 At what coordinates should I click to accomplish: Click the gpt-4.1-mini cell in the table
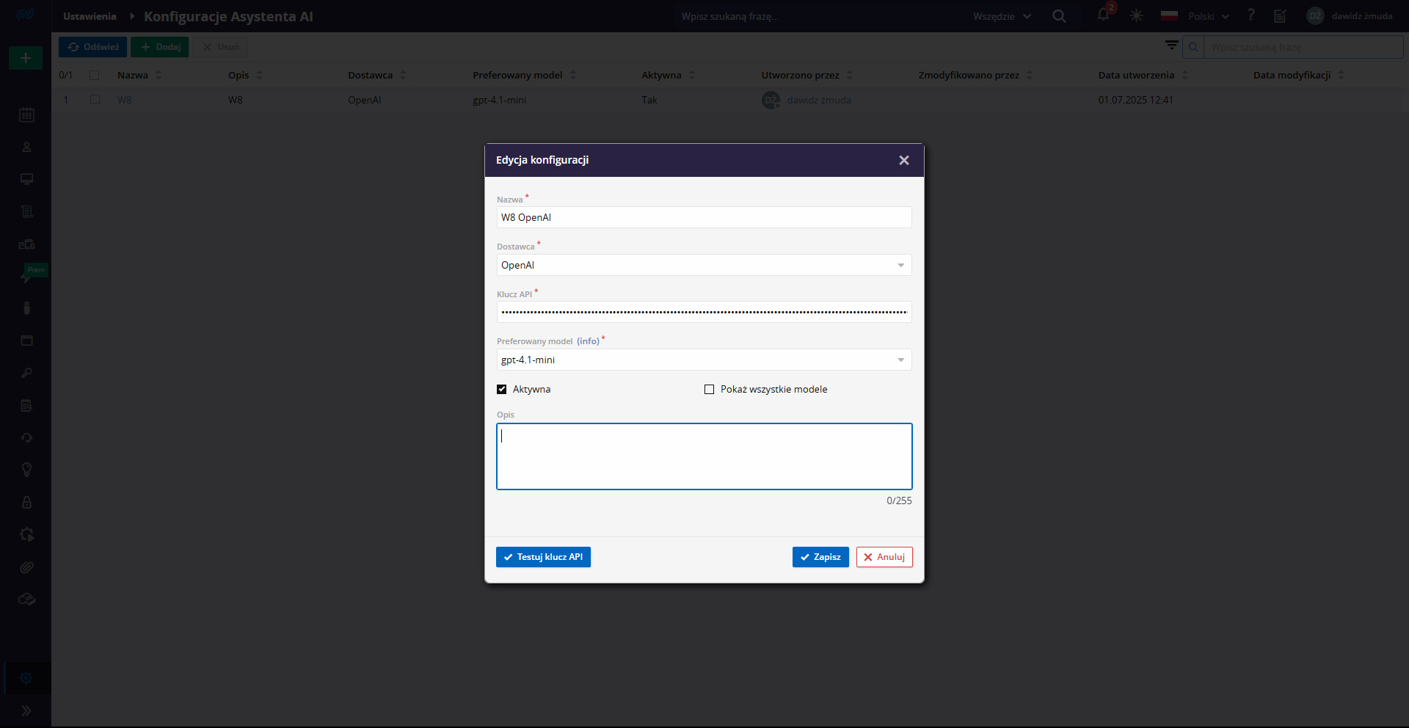[x=499, y=100]
